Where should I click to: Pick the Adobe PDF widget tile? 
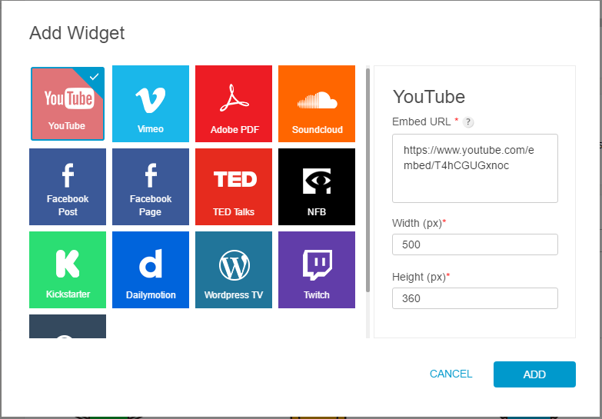(234, 104)
